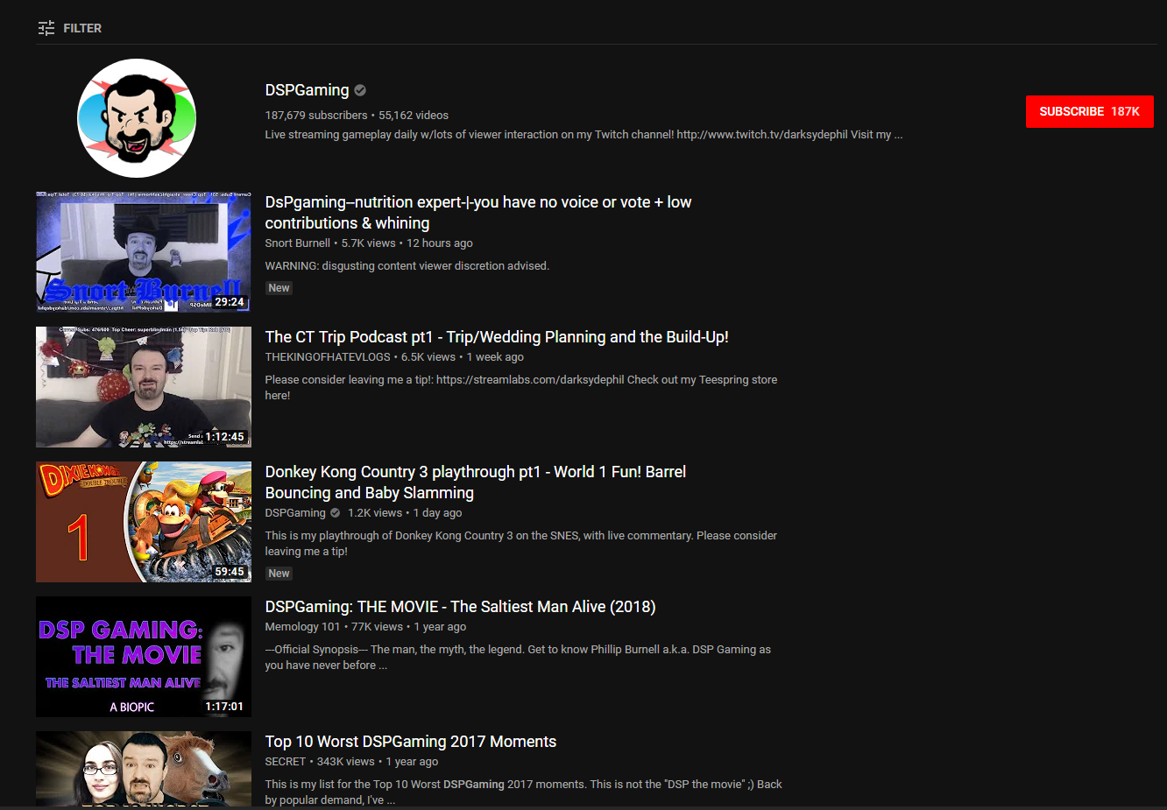Image resolution: width=1167 pixels, height=810 pixels.
Task: Open the Snort Burnell video thumbnail
Action: coord(144,252)
